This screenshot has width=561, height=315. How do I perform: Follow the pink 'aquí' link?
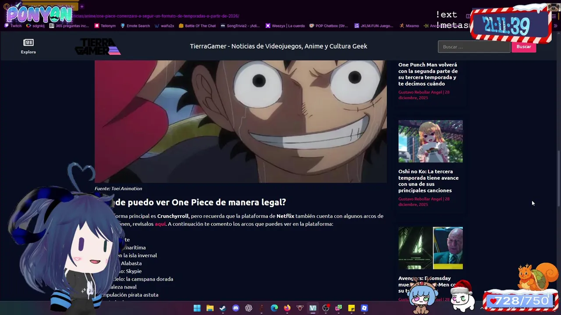pos(160,224)
